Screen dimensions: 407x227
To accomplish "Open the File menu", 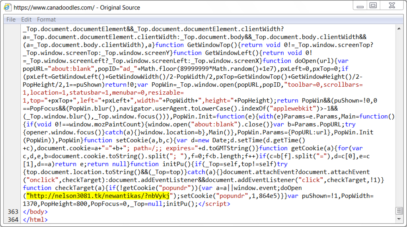I will tap(11, 19).
